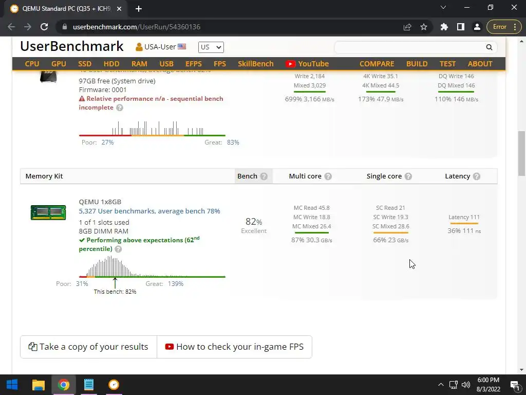The width and height of the screenshot is (526, 395).
Task: Click the address bar URL
Action: (137, 27)
